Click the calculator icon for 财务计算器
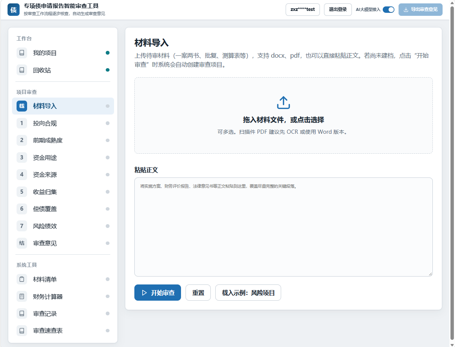The width and height of the screenshot is (455, 347). 22,297
